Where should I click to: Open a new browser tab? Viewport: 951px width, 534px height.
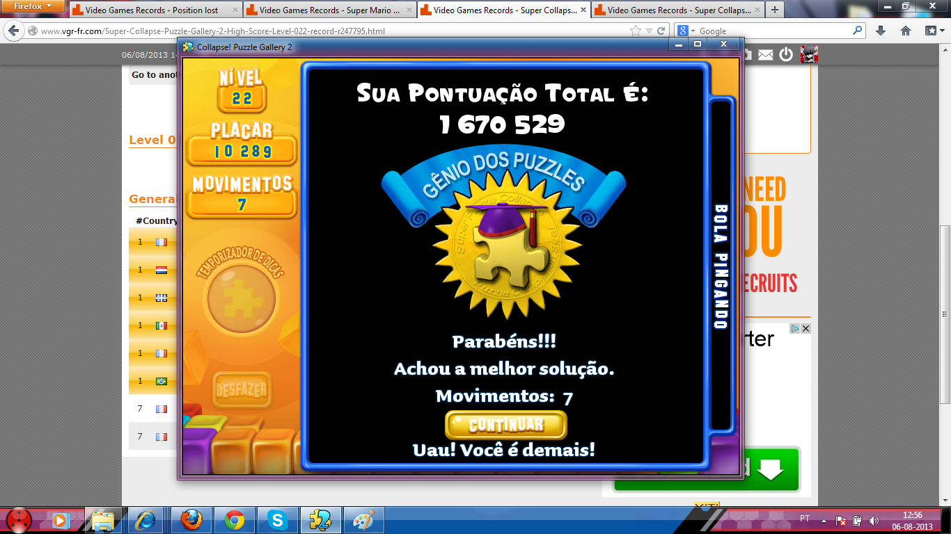(x=774, y=10)
